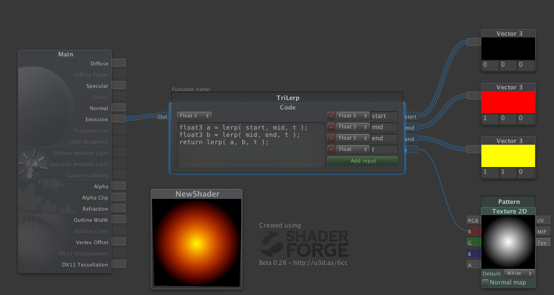
Task: Change the type dropdown for input 't'
Action: (352, 149)
